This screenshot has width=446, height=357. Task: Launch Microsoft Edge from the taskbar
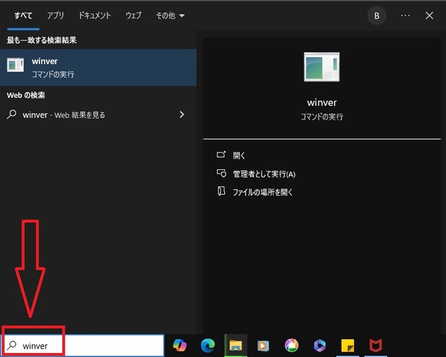pos(207,345)
